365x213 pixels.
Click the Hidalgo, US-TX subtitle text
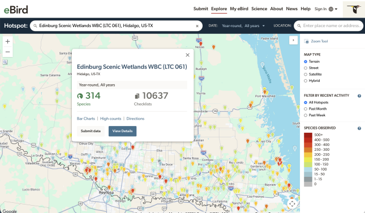coord(88,74)
